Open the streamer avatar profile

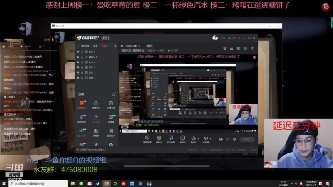[x=215, y=38]
